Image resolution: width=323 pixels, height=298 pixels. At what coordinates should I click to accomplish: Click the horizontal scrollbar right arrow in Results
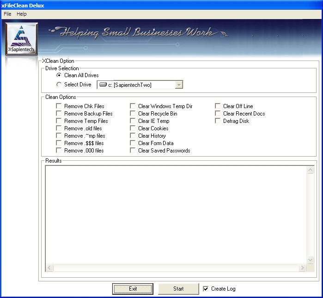[302, 268]
